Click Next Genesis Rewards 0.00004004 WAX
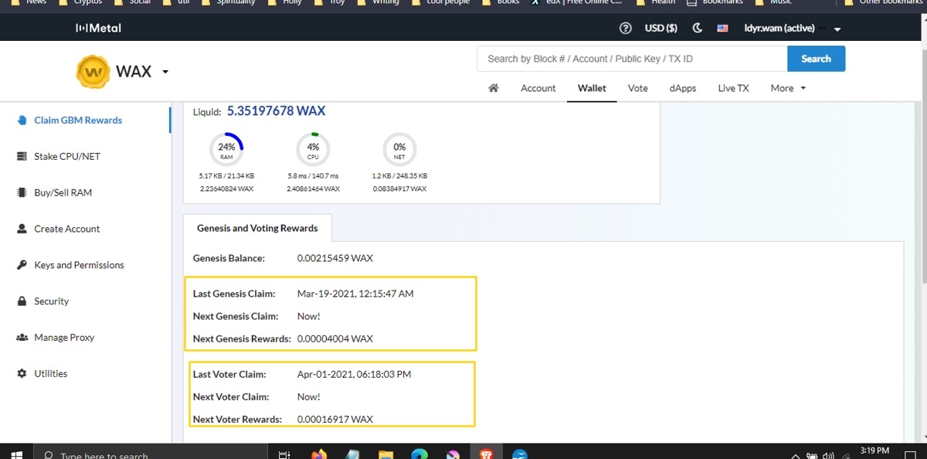This screenshot has height=459, width=927. click(x=335, y=338)
